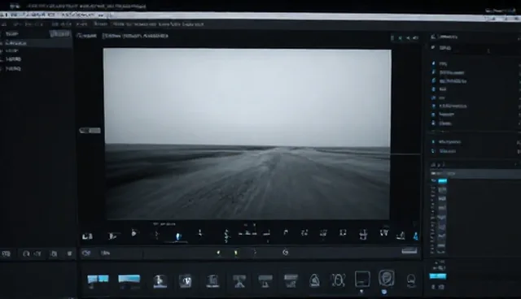This screenshot has height=299, width=521.
Task: Select the yellow marker below the preview
Action: click(x=236, y=253)
